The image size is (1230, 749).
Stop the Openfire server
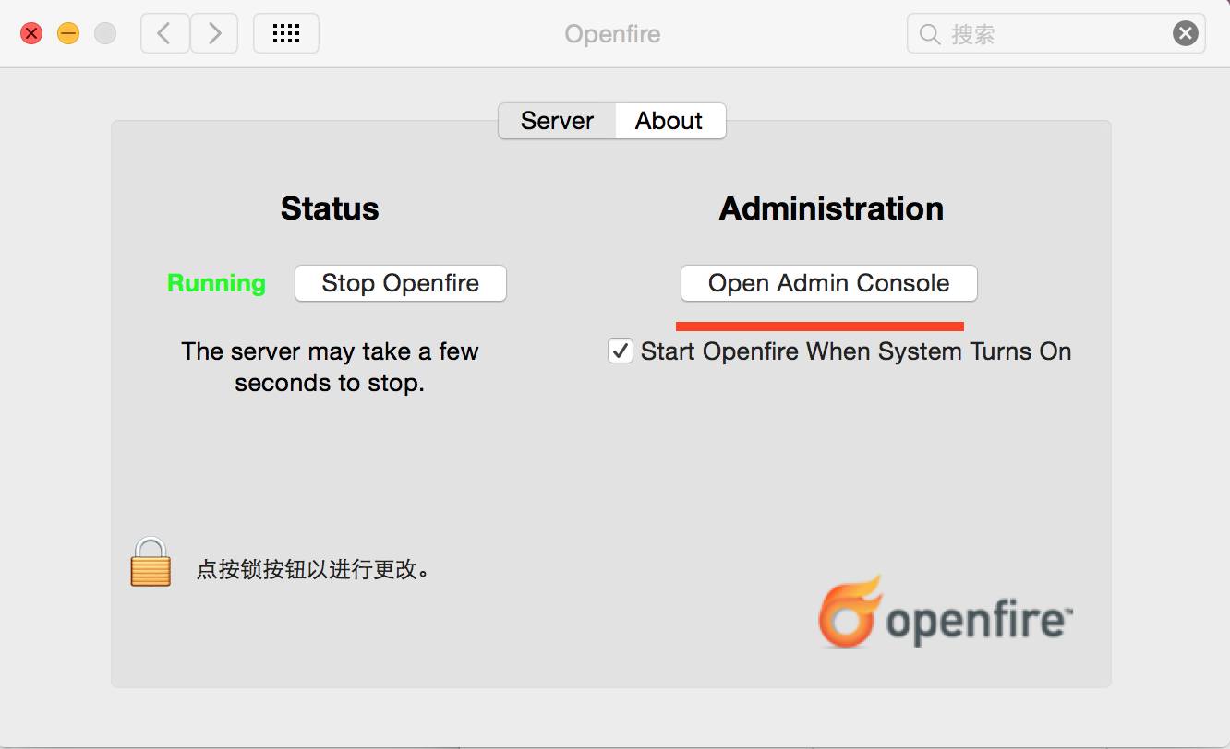pyautogui.click(x=401, y=283)
